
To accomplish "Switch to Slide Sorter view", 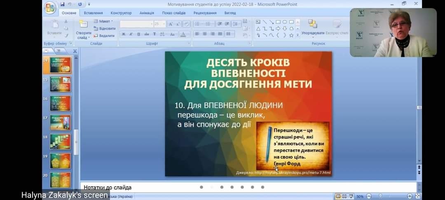I will click(x=344, y=197).
